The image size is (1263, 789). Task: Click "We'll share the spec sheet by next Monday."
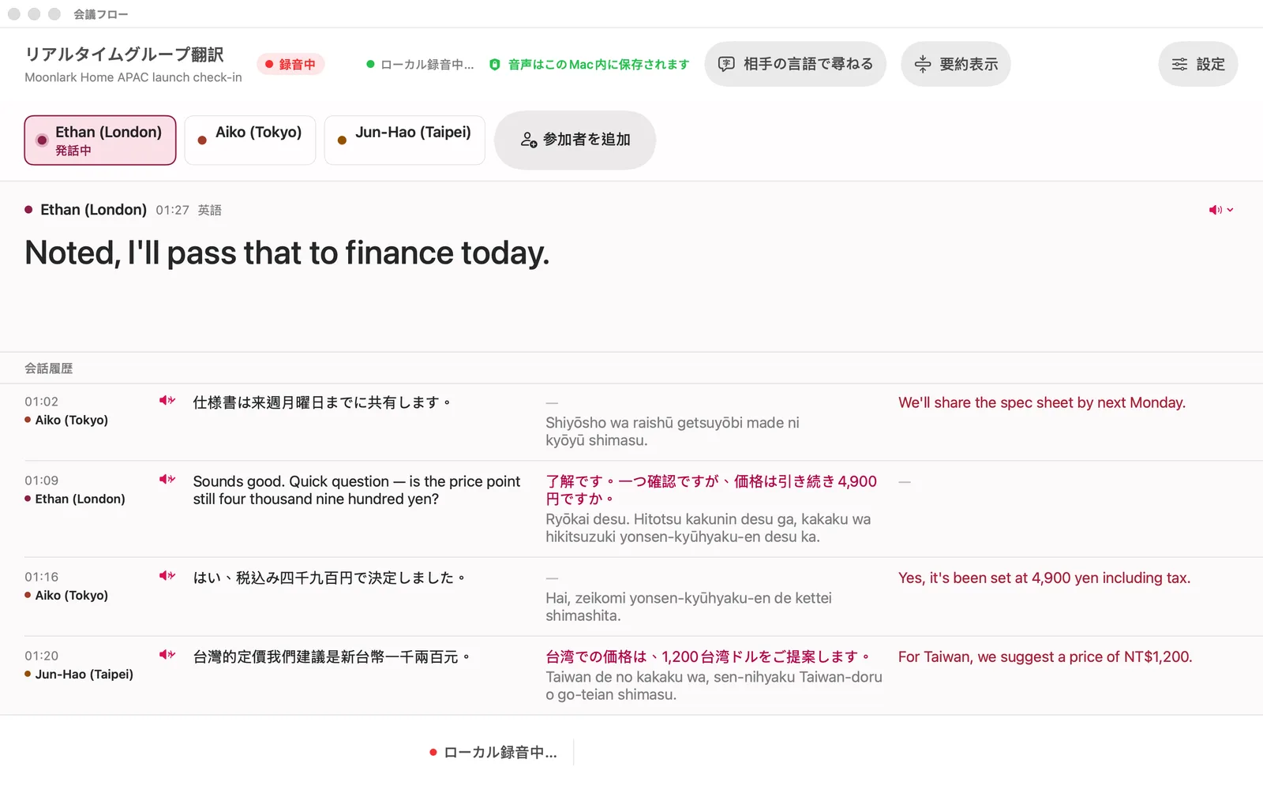[x=1042, y=402]
